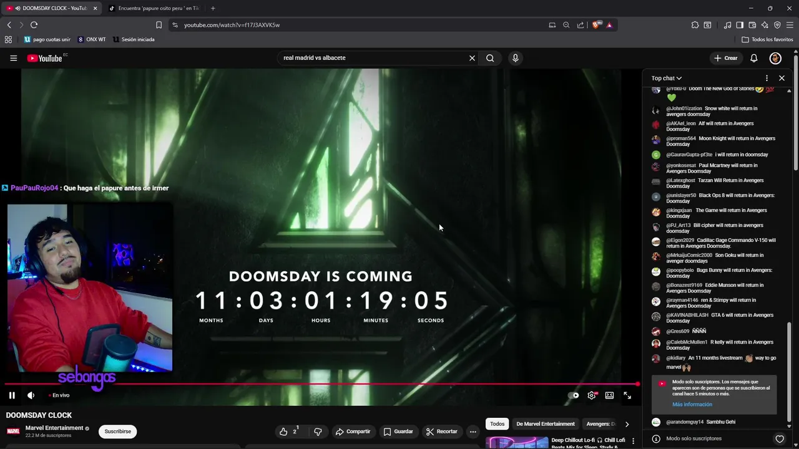This screenshot has height=449, width=799.
Task: Open YouTube notifications bell
Action: (753, 58)
